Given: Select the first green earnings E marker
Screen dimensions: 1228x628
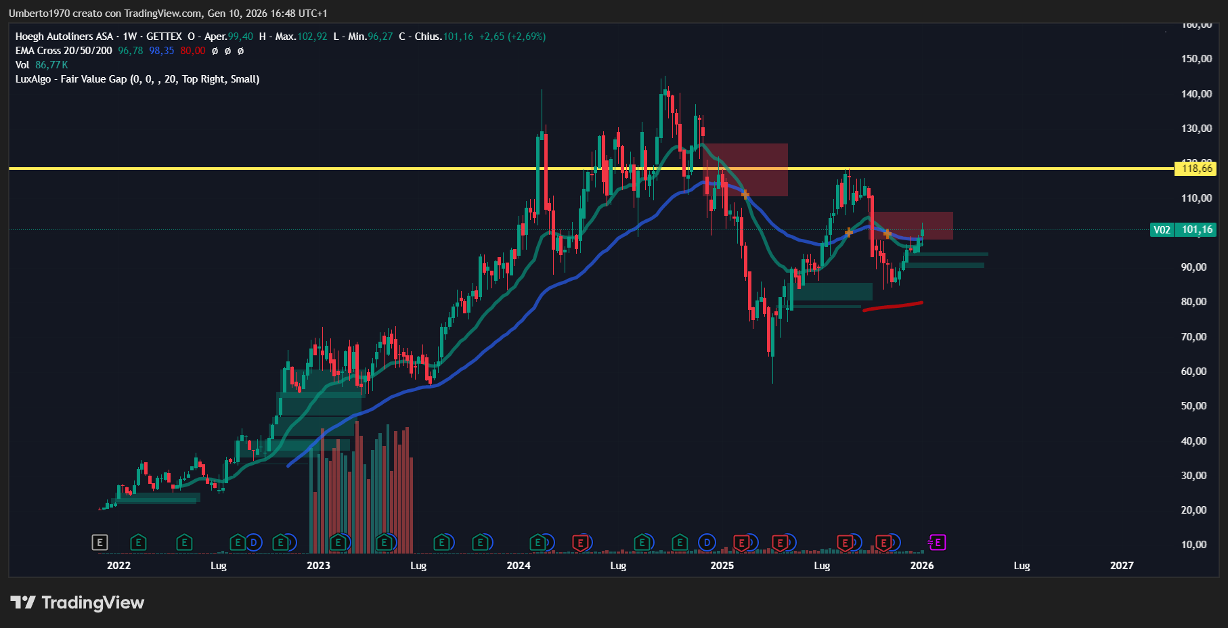Looking at the screenshot, I should click(x=138, y=542).
